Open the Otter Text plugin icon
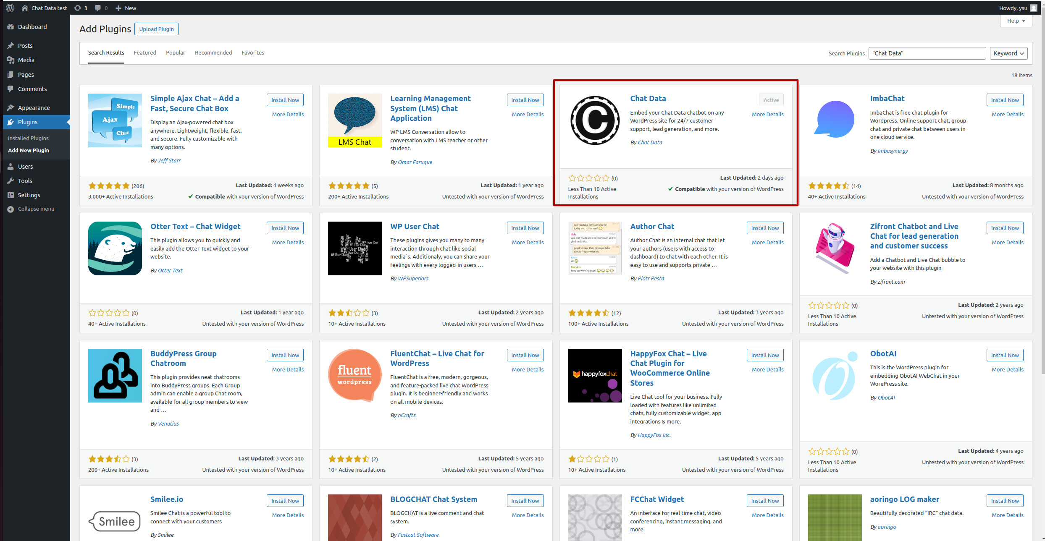This screenshot has width=1045, height=541. pos(115,248)
